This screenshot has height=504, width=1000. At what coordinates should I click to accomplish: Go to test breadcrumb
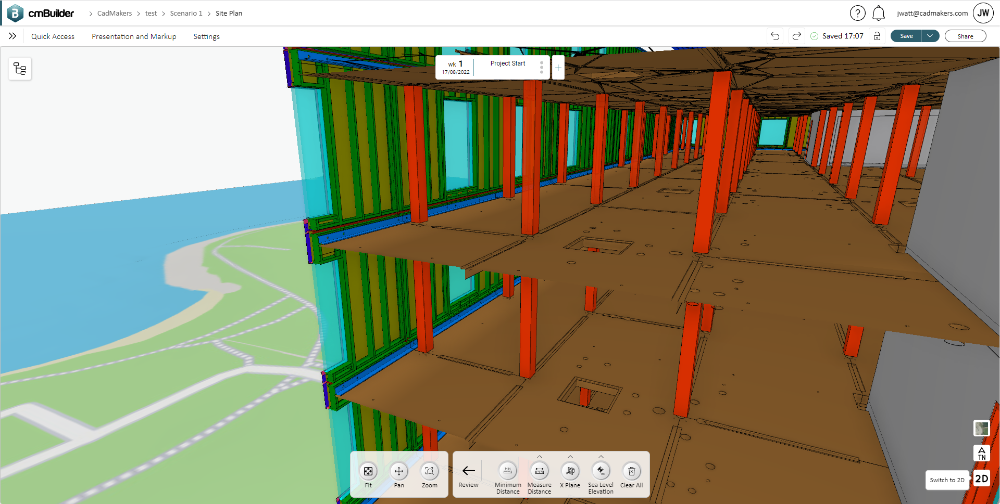[151, 13]
